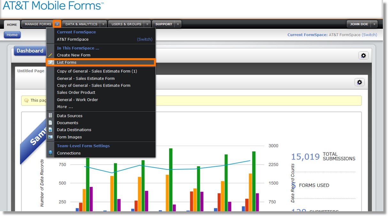Click the MANAGE FORMS nav button
The image size is (389, 217).
pyautogui.click(x=38, y=24)
